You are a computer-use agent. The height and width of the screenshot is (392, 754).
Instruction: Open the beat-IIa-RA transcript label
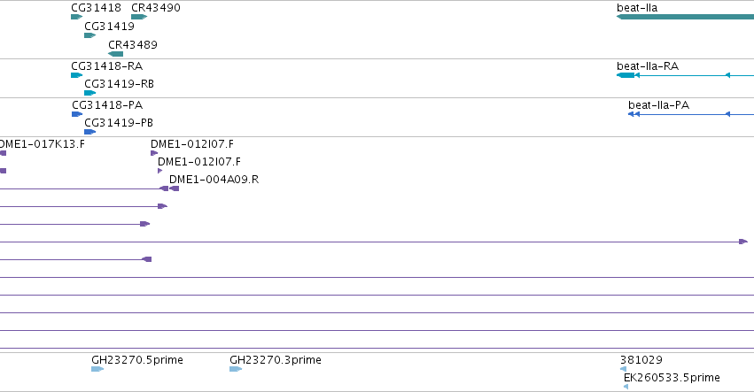coord(648,66)
